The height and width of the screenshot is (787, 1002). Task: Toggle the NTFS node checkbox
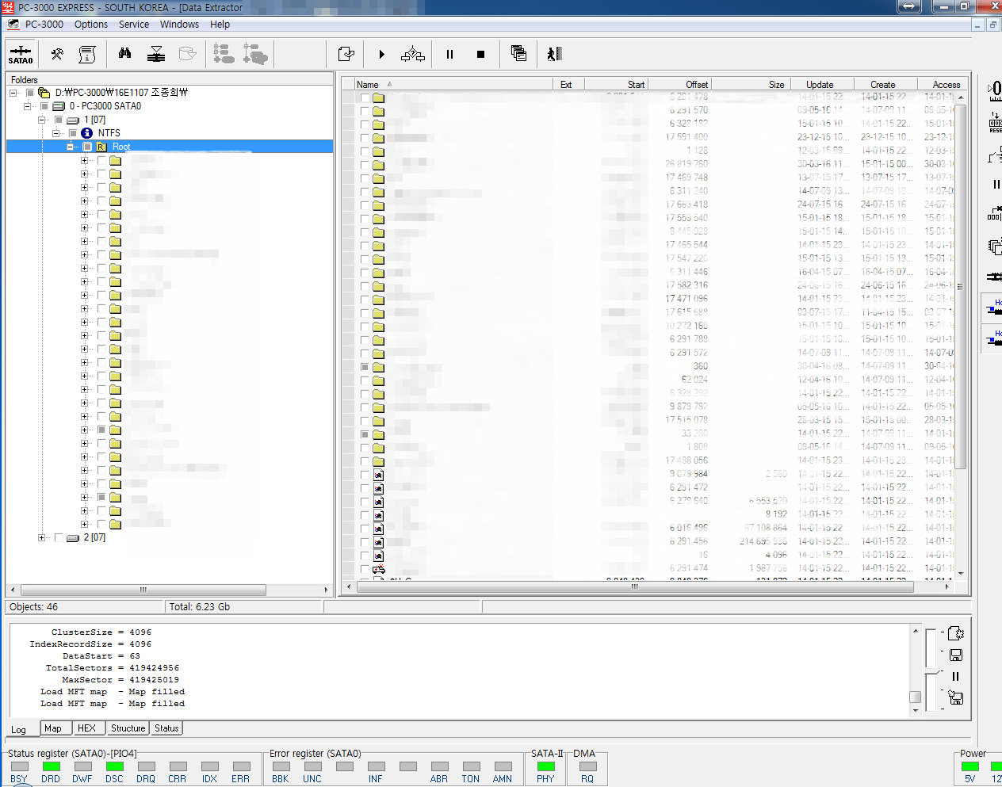click(73, 133)
